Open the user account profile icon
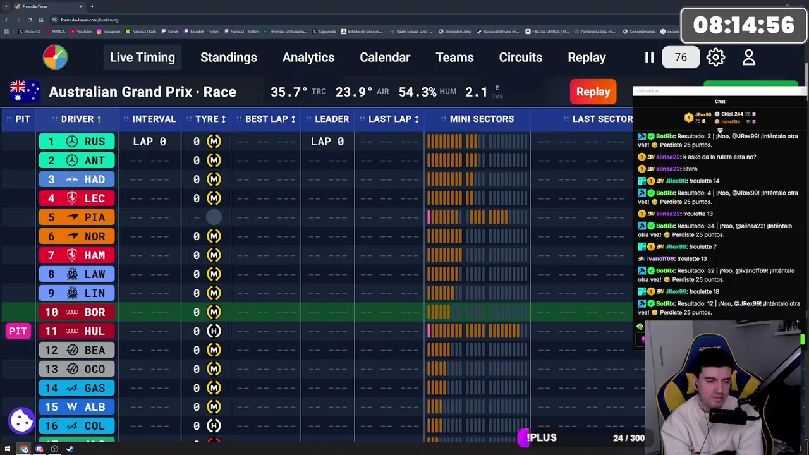This screenshot has height=455, width=809. pos(749,58)
